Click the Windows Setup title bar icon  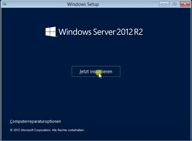click(5, 4)
